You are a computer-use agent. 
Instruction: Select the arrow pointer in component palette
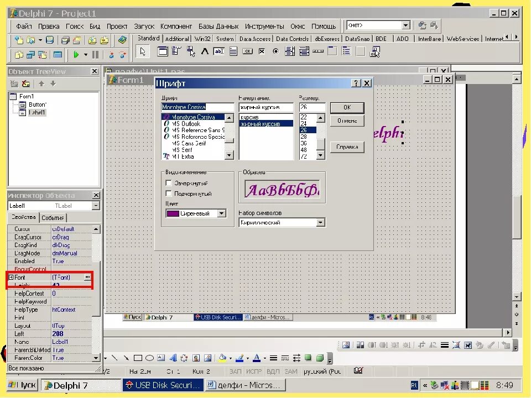pyautogui.click(x=143, y=52)
